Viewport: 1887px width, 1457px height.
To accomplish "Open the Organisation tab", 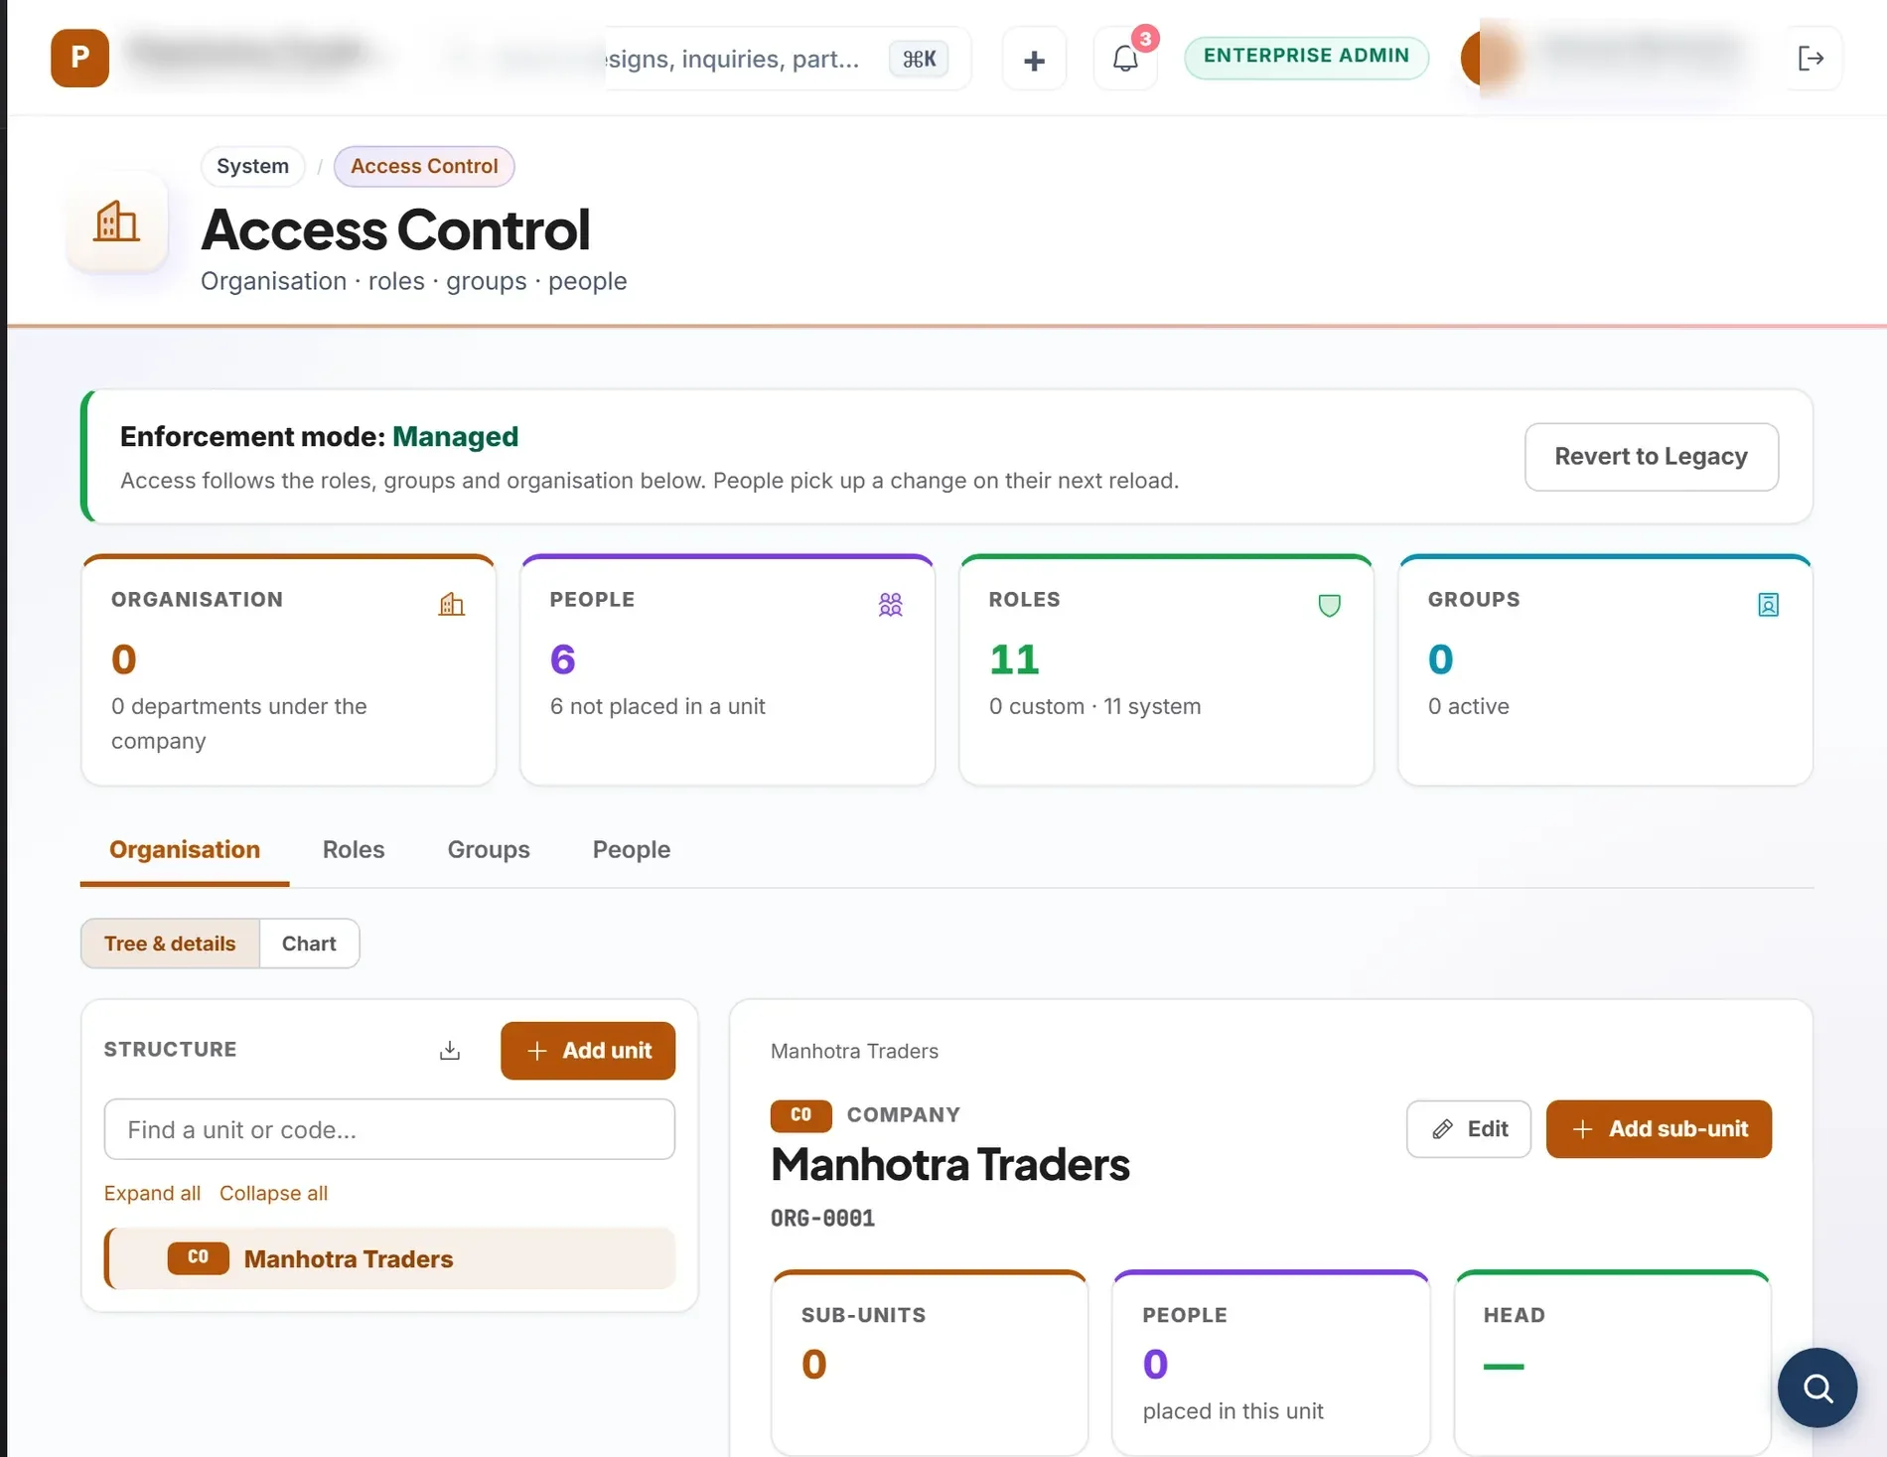I will point(185,850).
